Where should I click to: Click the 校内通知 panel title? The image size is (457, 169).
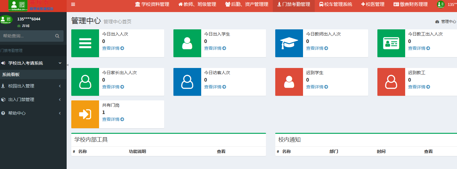[289, 140]
